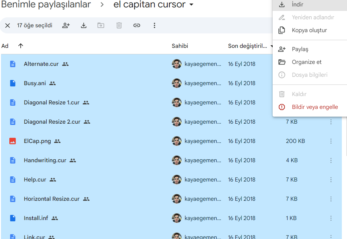Click the move-to-folder toolbar icon

tap(101, 25)
